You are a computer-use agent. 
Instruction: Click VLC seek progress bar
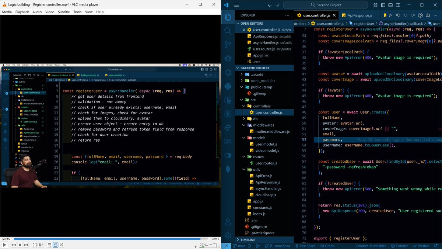110,239
